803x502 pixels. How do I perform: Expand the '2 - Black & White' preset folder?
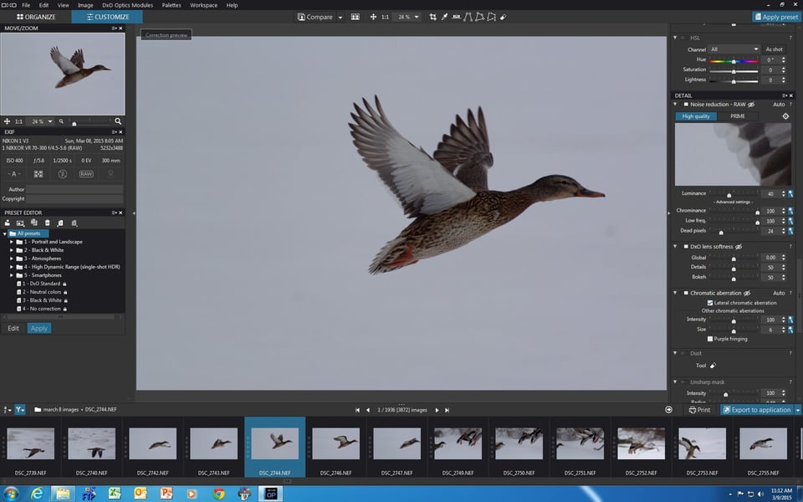(12, 250)
